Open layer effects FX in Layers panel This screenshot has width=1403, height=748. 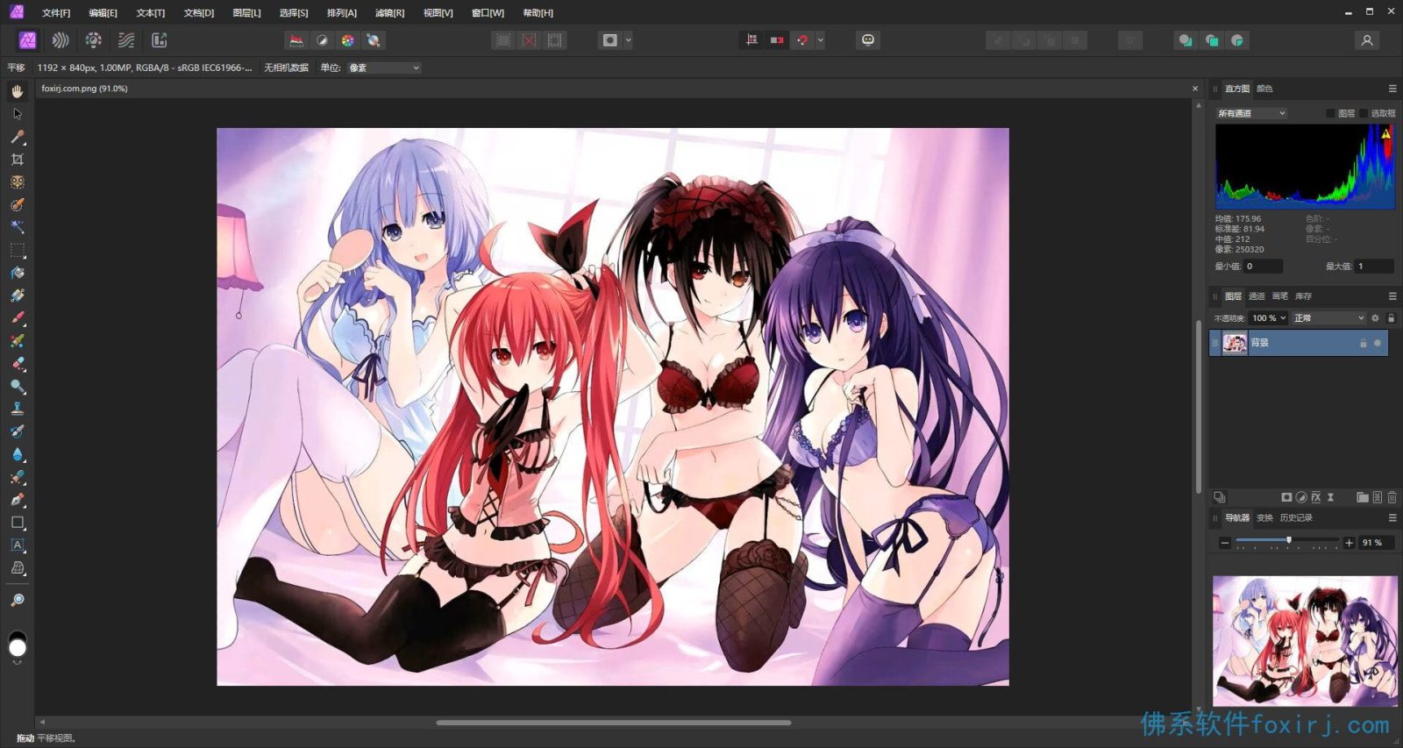click(1316, 497)
